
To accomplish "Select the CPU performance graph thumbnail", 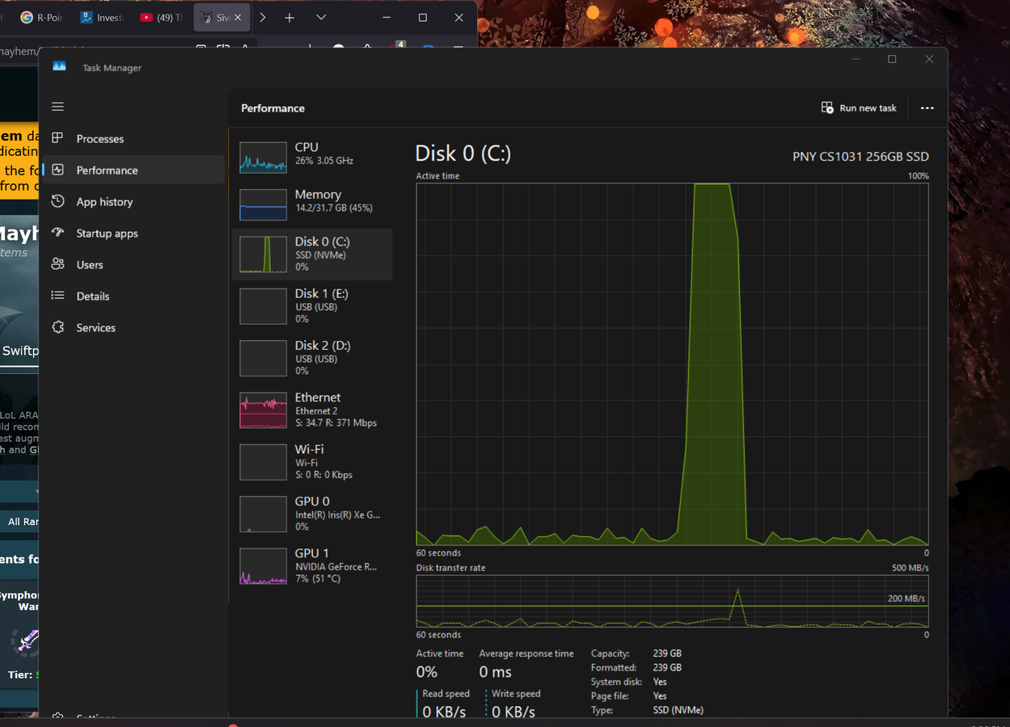I will [x=263, y=158].
